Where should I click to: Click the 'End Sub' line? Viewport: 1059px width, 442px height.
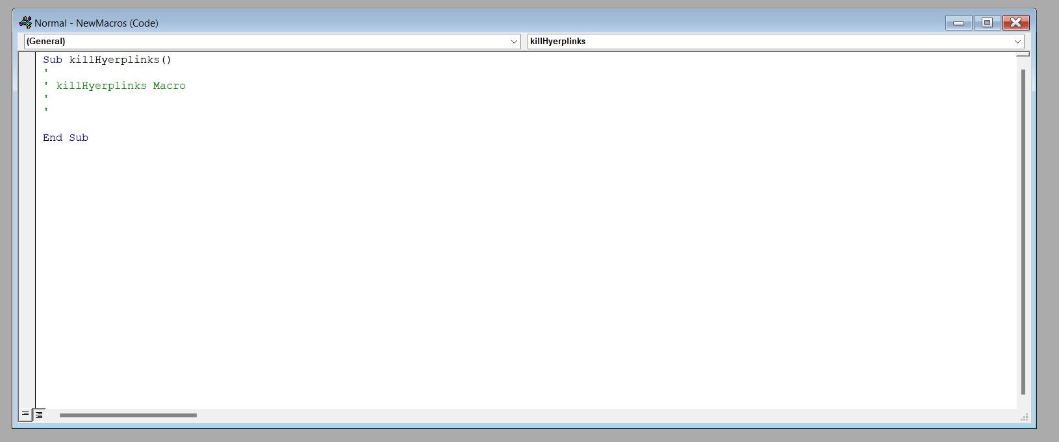point(66,138)
